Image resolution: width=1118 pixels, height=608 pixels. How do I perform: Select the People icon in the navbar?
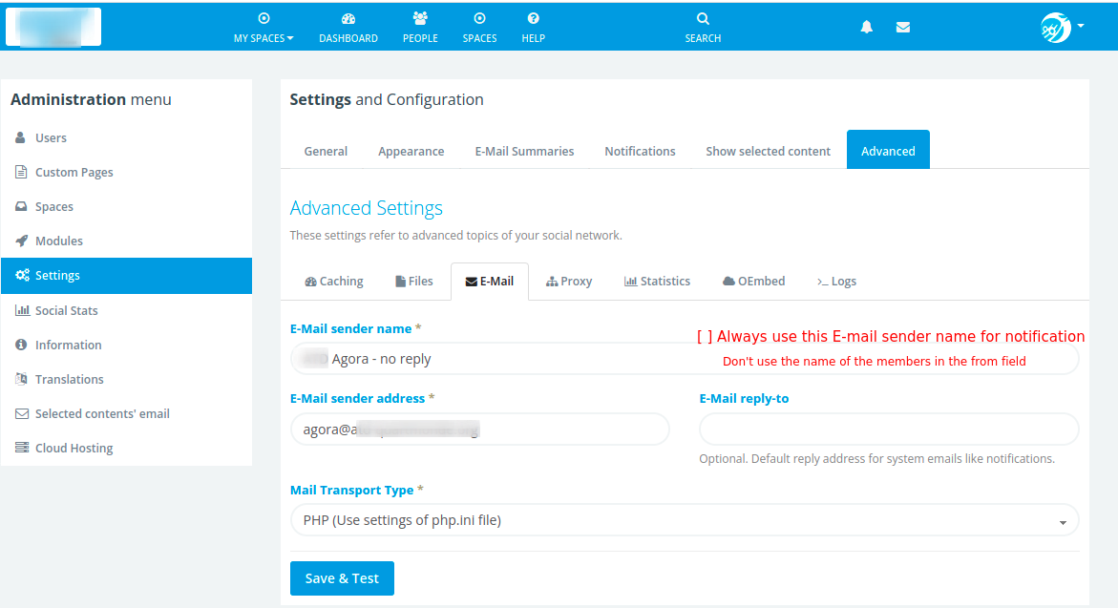pyautogui.click(x=420, y=26)
